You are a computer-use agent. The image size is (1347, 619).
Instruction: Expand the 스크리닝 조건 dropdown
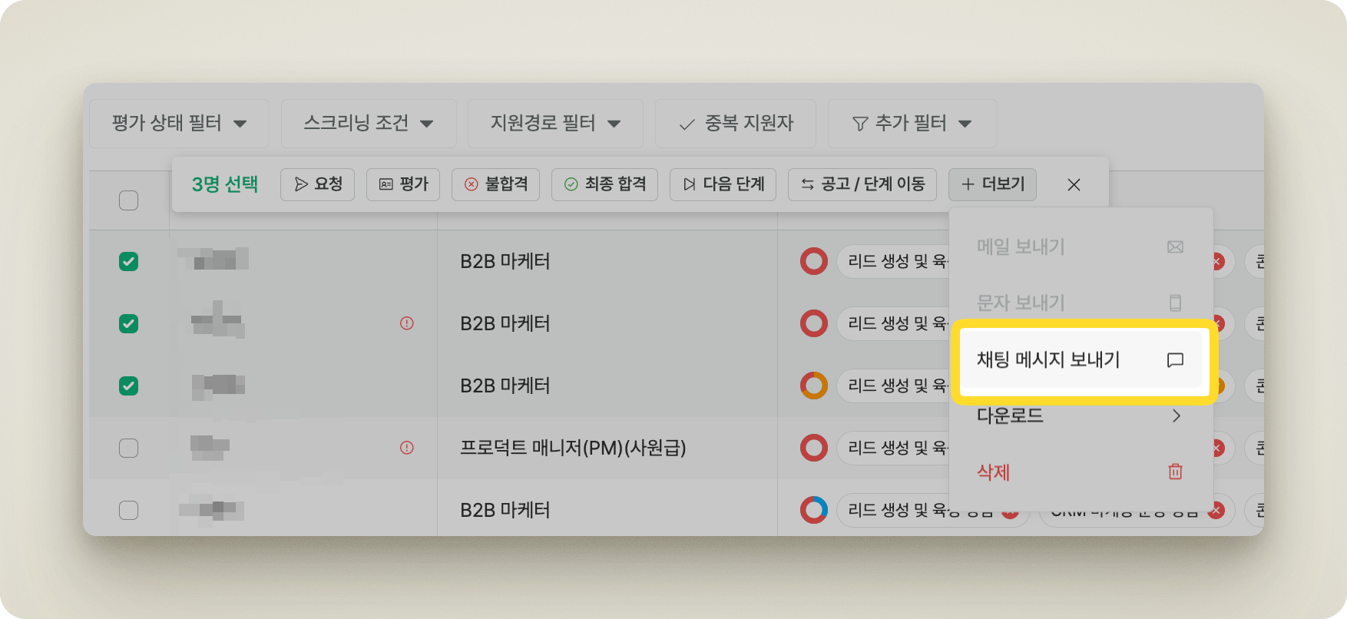coord(369,124)
